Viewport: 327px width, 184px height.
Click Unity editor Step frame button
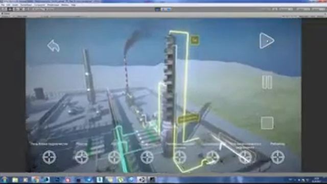(169, 9)
